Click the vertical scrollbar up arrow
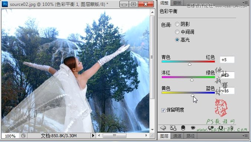 point(152,12)
